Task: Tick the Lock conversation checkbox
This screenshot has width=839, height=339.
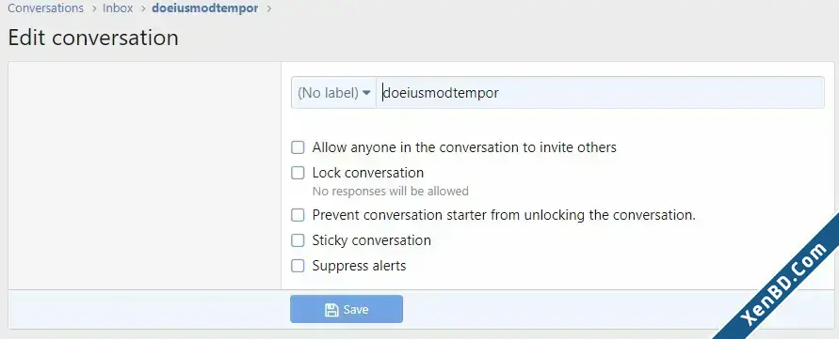Action: point(298,173)
